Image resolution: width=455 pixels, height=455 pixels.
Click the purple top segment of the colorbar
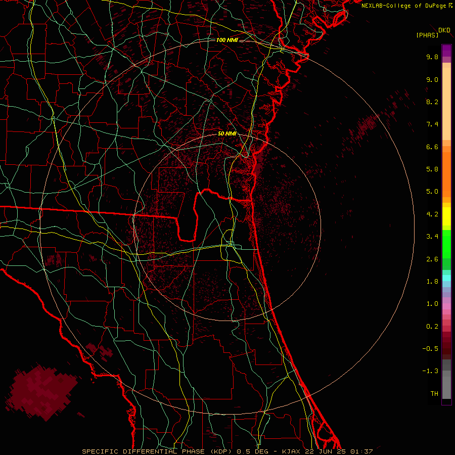[x=446, y=51]
